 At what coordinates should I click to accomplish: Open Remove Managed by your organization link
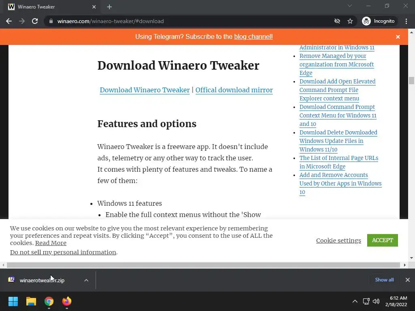336,64
